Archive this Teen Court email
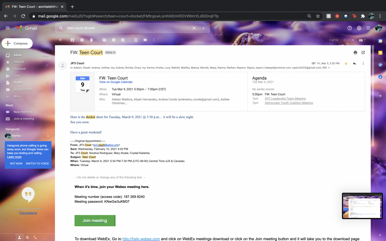 72,40
